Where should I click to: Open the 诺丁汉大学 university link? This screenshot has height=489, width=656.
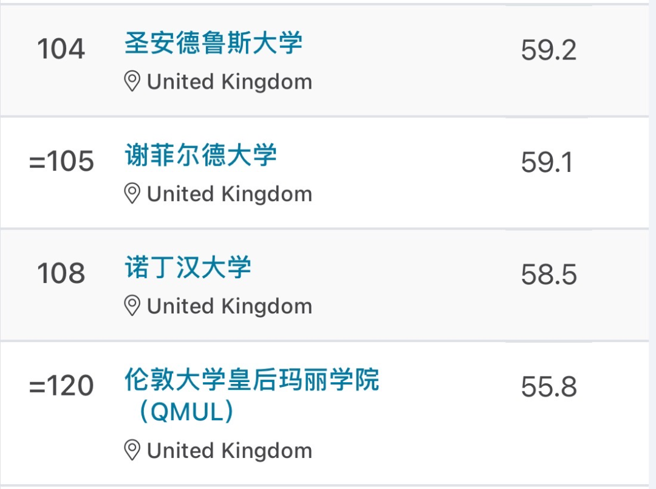click(x=188, y=268)
